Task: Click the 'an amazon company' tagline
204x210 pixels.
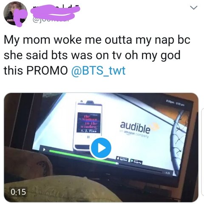Action: [x=134, y=134]
